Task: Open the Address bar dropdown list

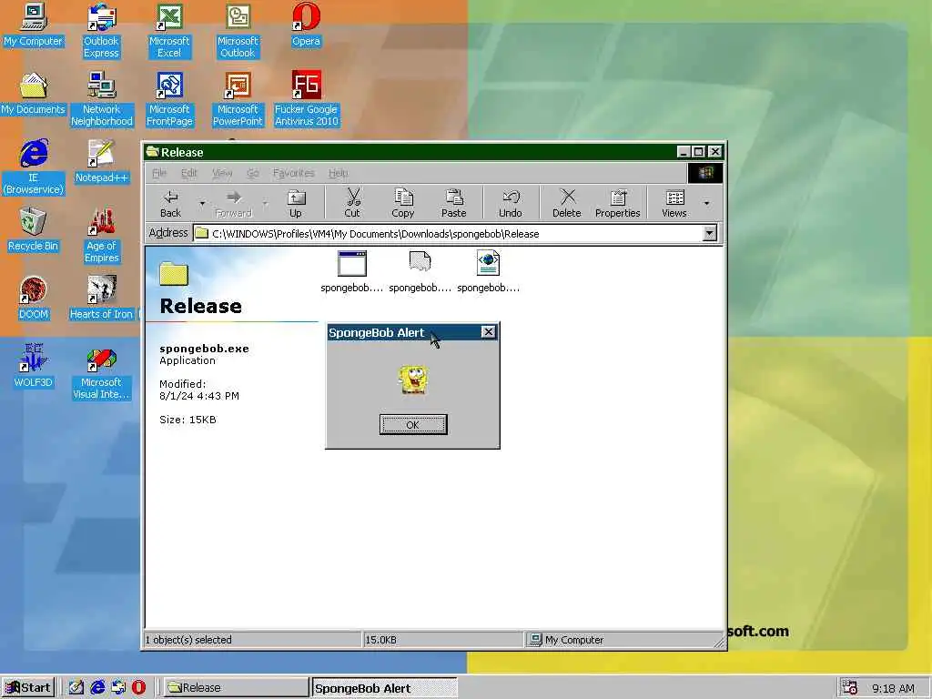Action: [x=709, y=233]
